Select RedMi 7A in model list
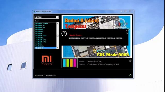 [x=39, y=46]
